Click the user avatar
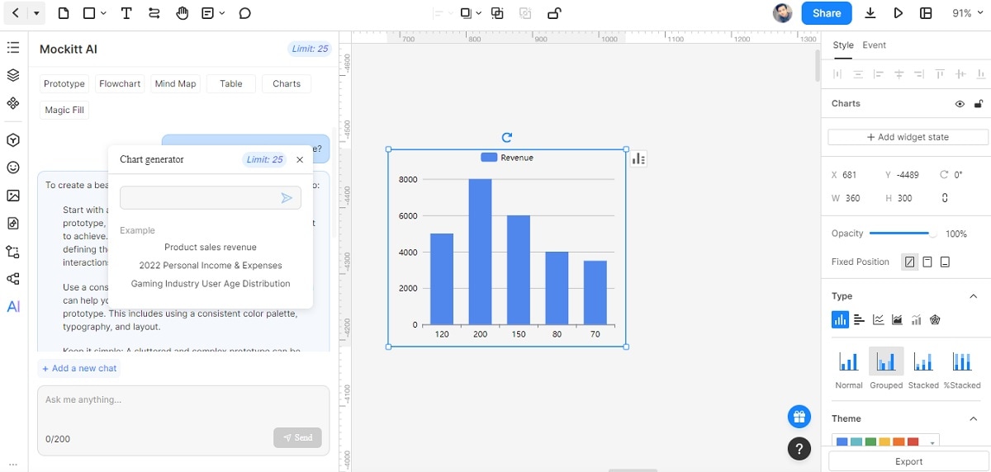 click(783, 13)
